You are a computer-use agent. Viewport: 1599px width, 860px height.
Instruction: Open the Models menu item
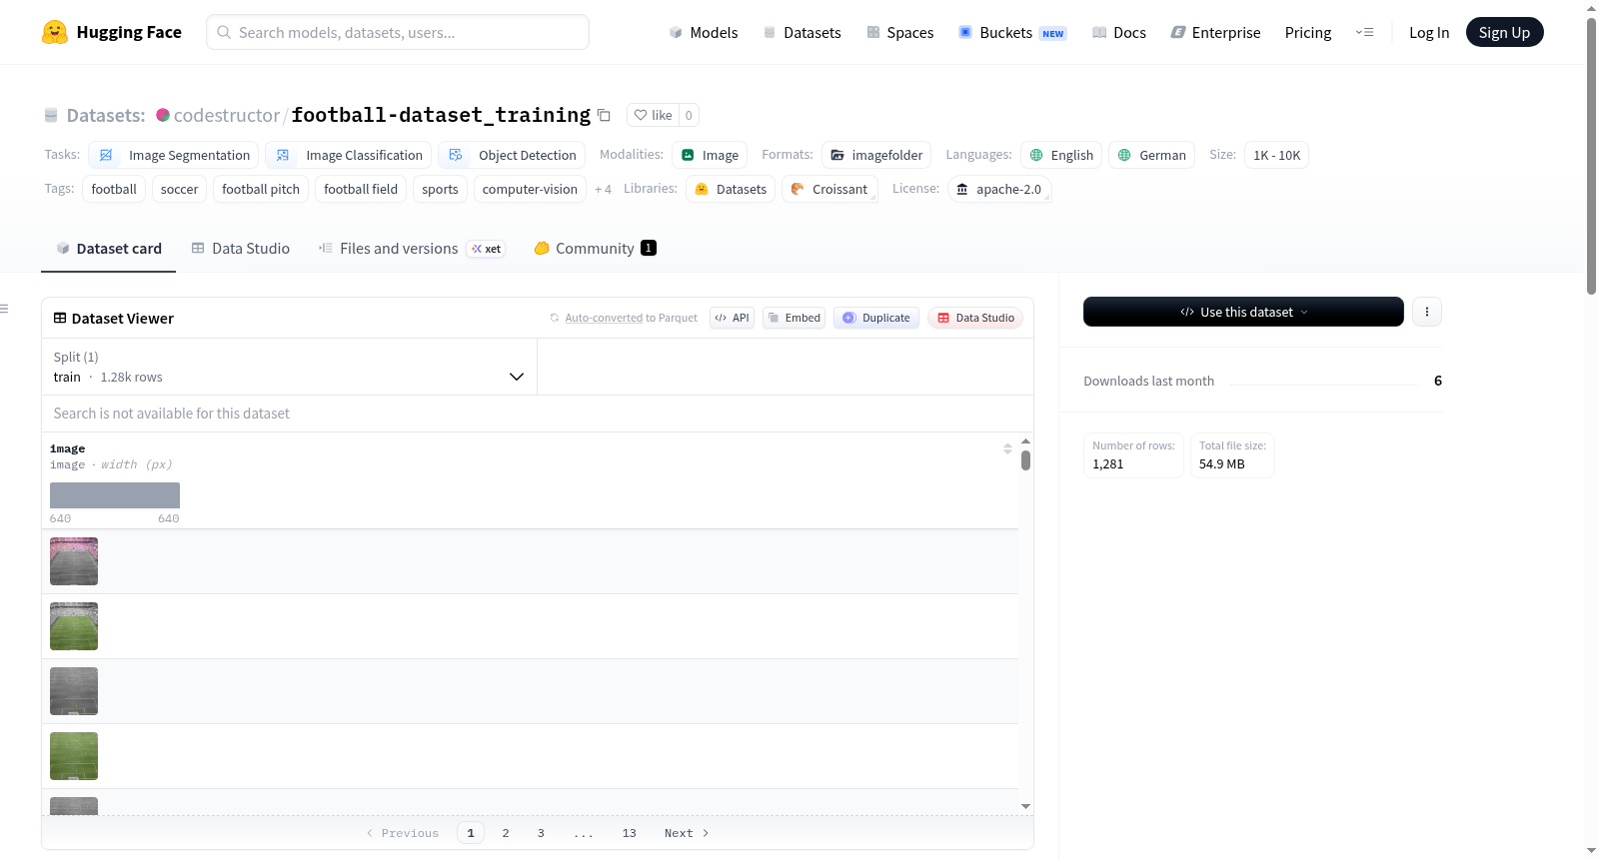[704, 32]
